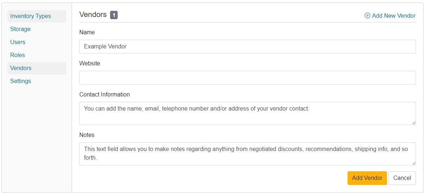The width and height of the screenshot is (425, 194).
Task: Focus the Name field with Example Vendor
Action: tap(247, 47)
